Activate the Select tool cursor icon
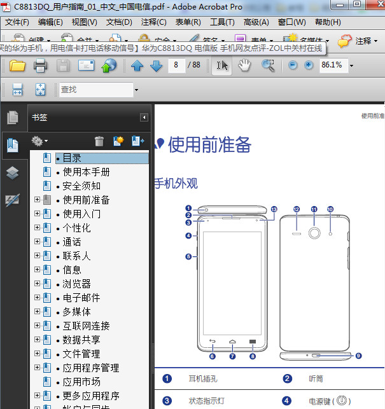Image resolution: width=385 pixels, height=409 pixels. coord(221,66)
